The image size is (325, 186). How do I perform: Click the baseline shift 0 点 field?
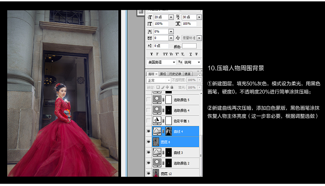[161, 46]
